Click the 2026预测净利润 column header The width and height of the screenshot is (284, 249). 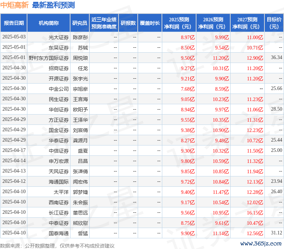point(213,23)
